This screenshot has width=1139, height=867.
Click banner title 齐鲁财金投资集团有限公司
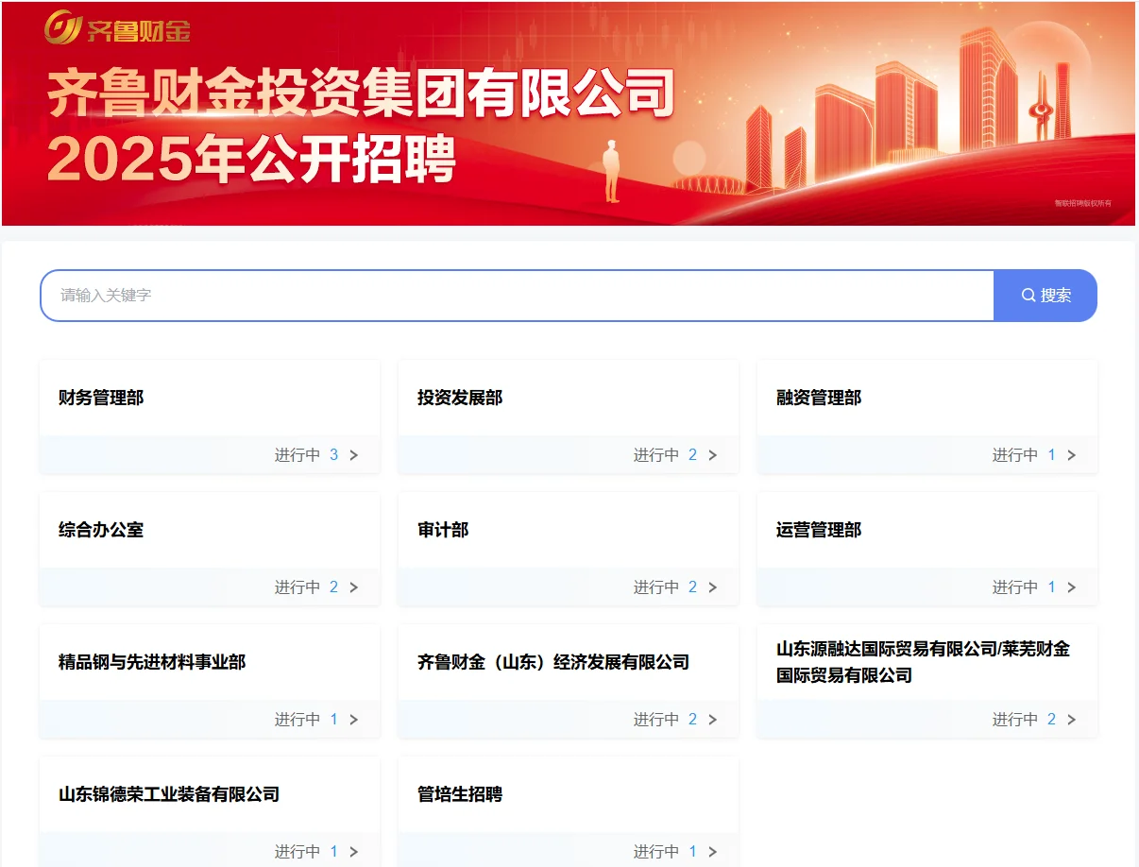(362, 93)
